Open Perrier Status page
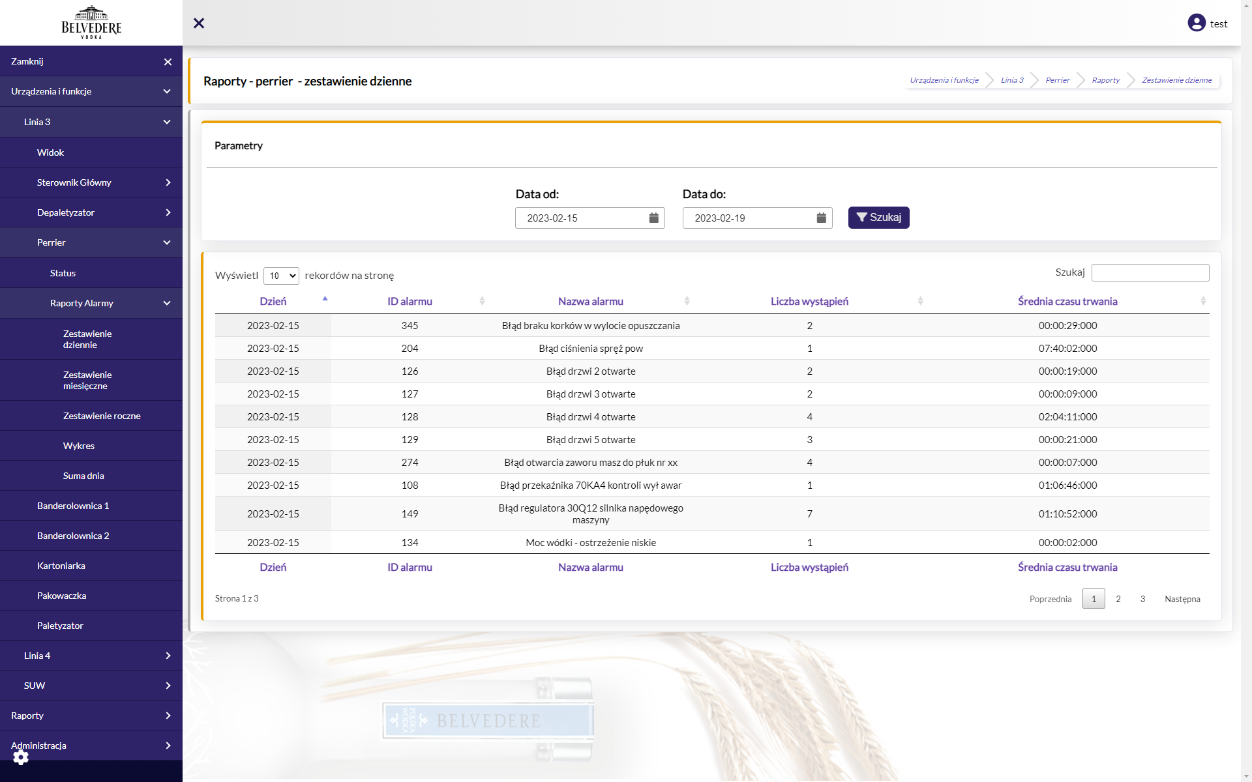Viewport: 1252px width, 782px height. pyautogui.click(x=91, y=273)
